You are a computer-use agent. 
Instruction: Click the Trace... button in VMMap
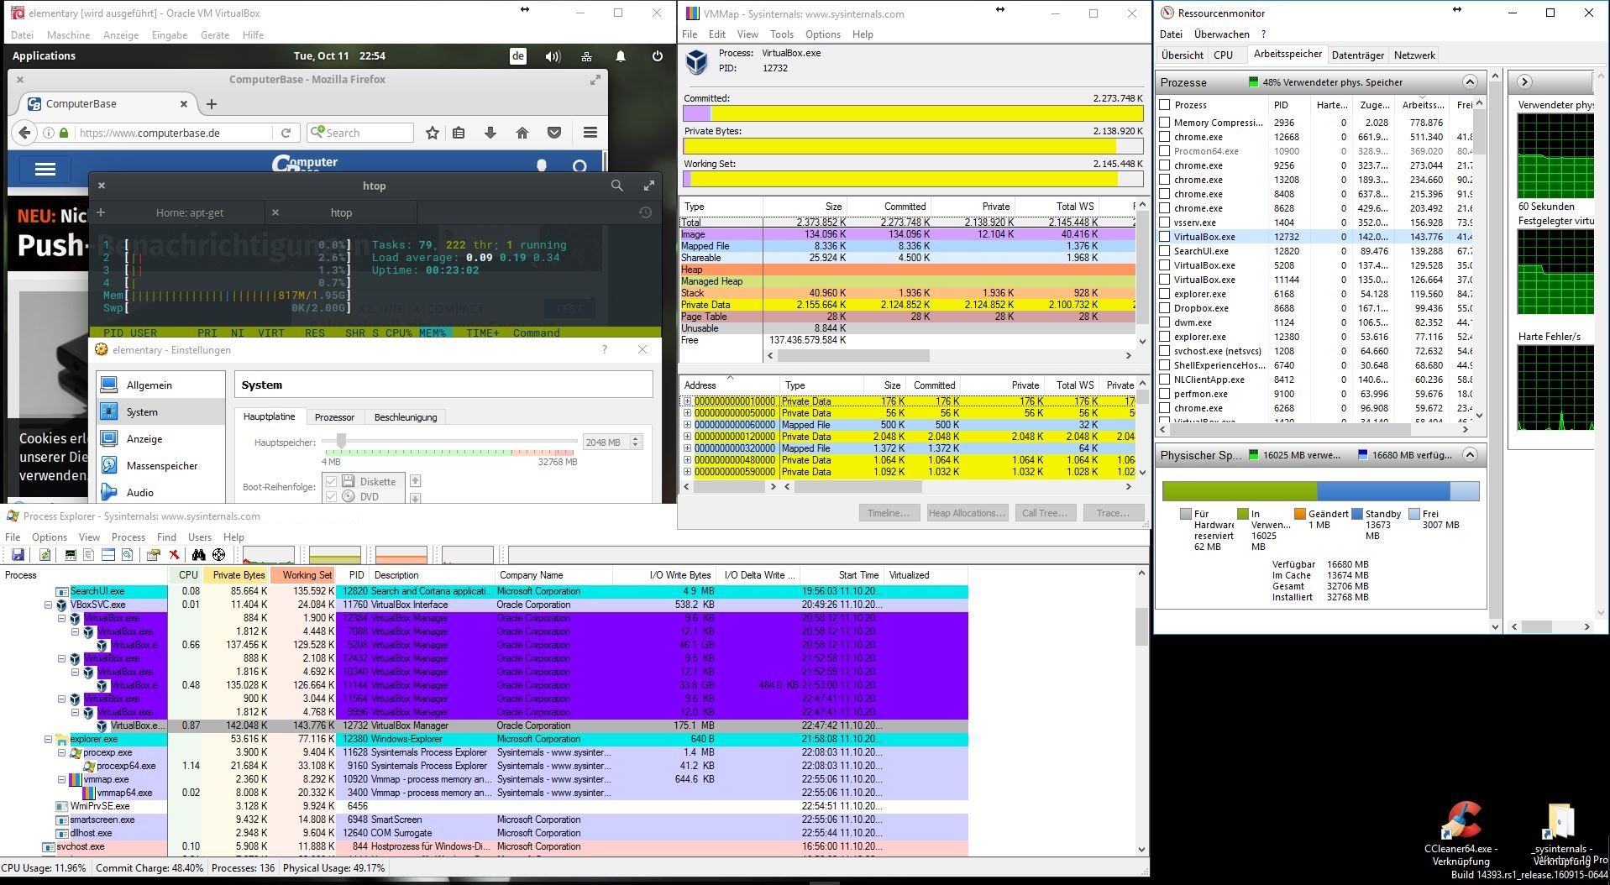(1113, 513)
